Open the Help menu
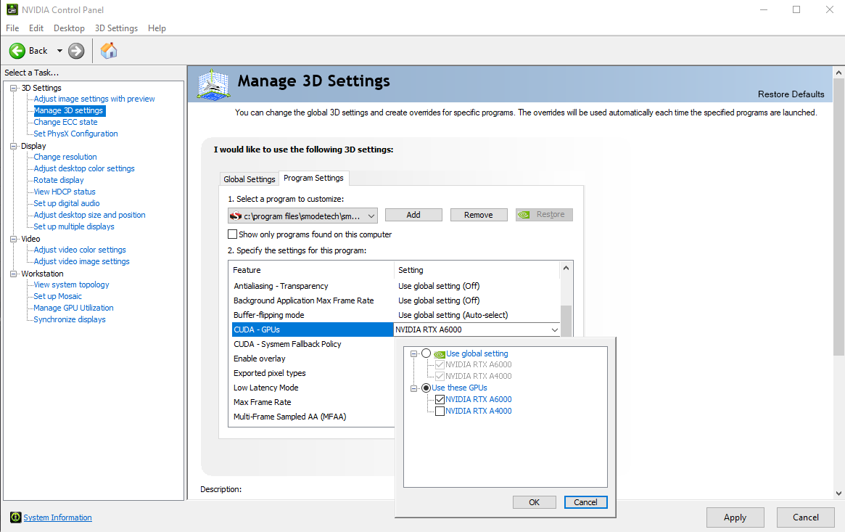The height and width of the screenshot is (532, 845). (x=157, y=28)
